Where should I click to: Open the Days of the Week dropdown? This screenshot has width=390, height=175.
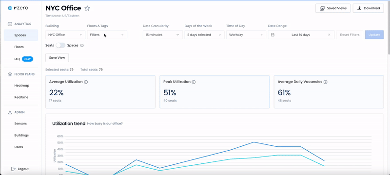pyautogui.click(x=204, y=35)
